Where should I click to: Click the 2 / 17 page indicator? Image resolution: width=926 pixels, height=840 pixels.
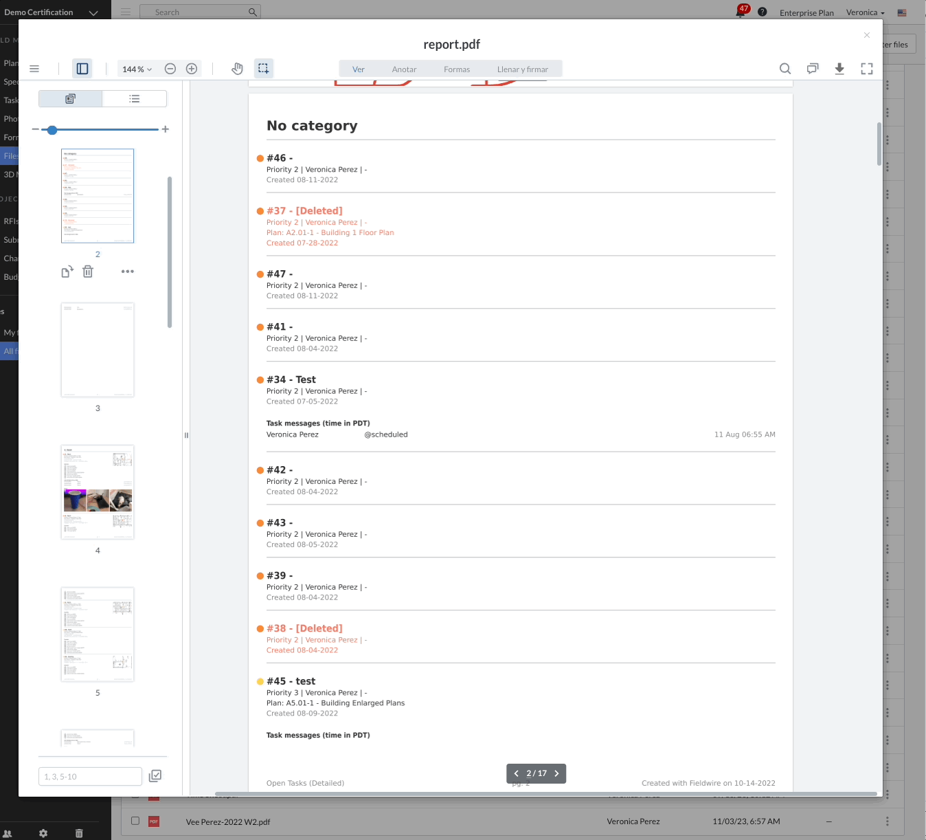coord(537,773)
